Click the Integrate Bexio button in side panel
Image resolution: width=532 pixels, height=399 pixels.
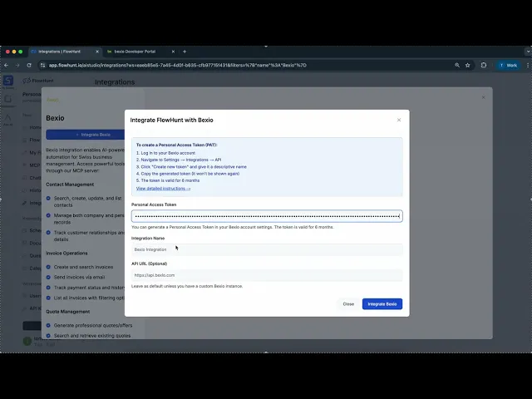(86, 135)
